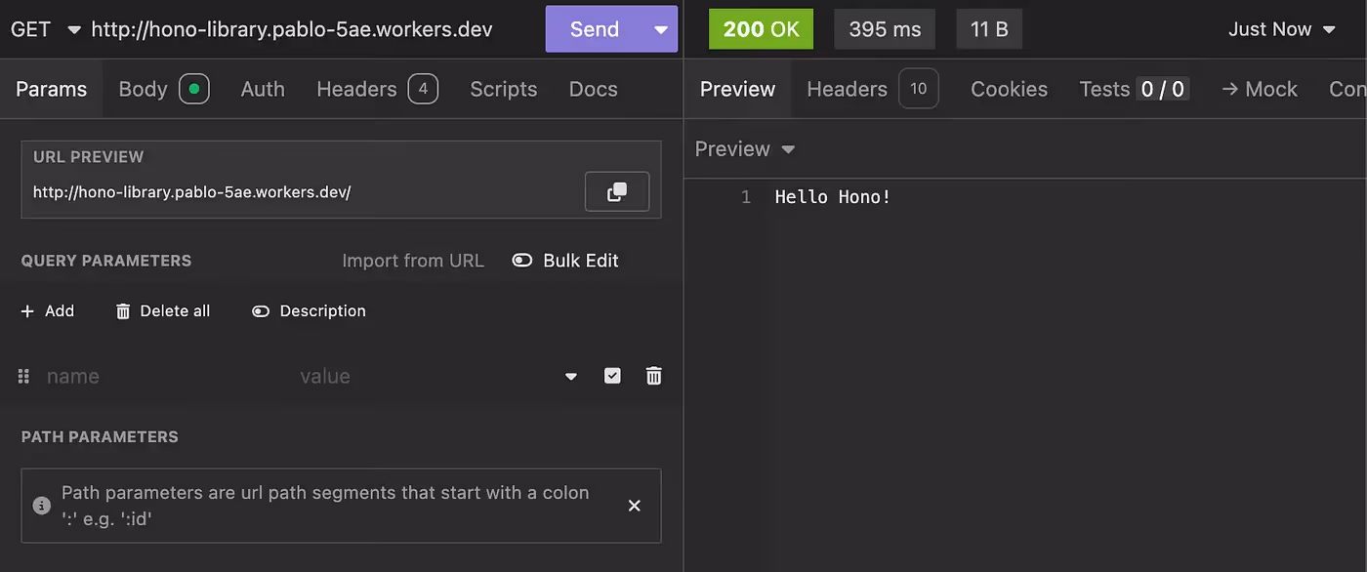This screenshot has height=572, width=1367.
Task: Click the info icon in path parameters notice
Action: (41, 506)
